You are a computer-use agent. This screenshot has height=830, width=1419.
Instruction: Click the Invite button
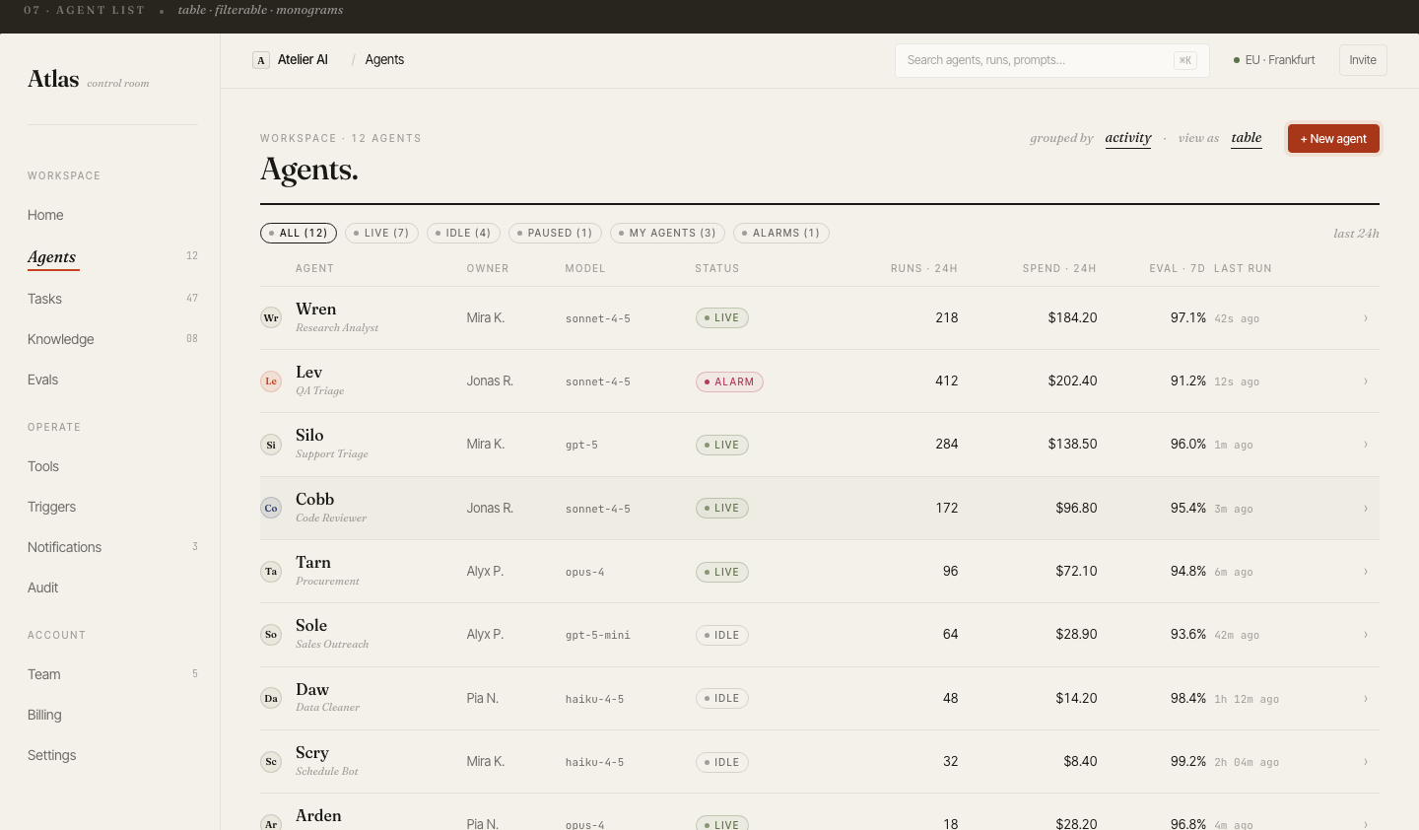[x=1363, y=60]
